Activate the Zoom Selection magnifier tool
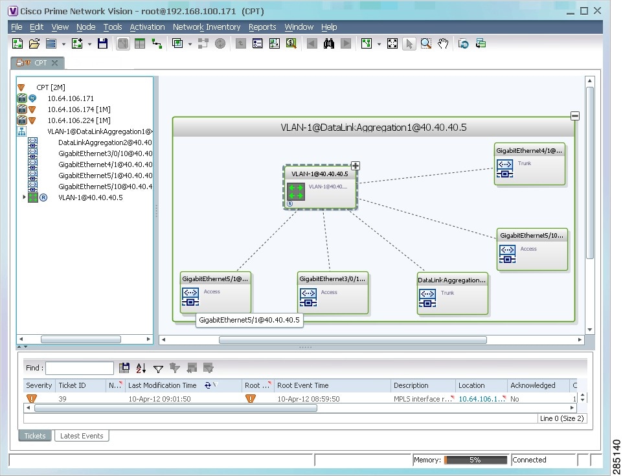 [x=426, y=43]
